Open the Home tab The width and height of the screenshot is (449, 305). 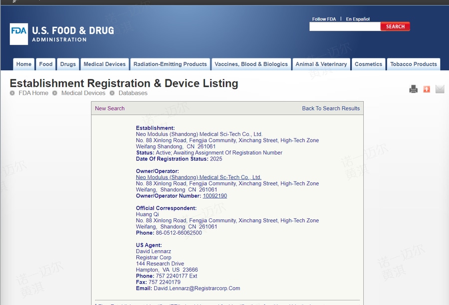24,64
